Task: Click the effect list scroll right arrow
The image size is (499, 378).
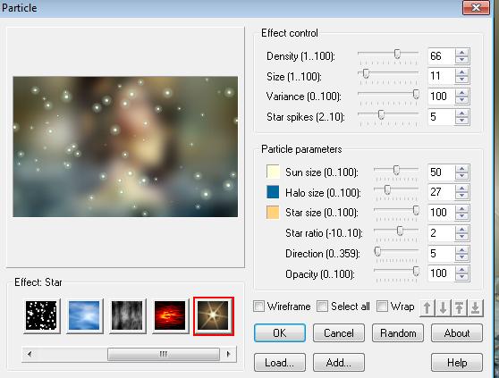Action: tap(229, 354)
